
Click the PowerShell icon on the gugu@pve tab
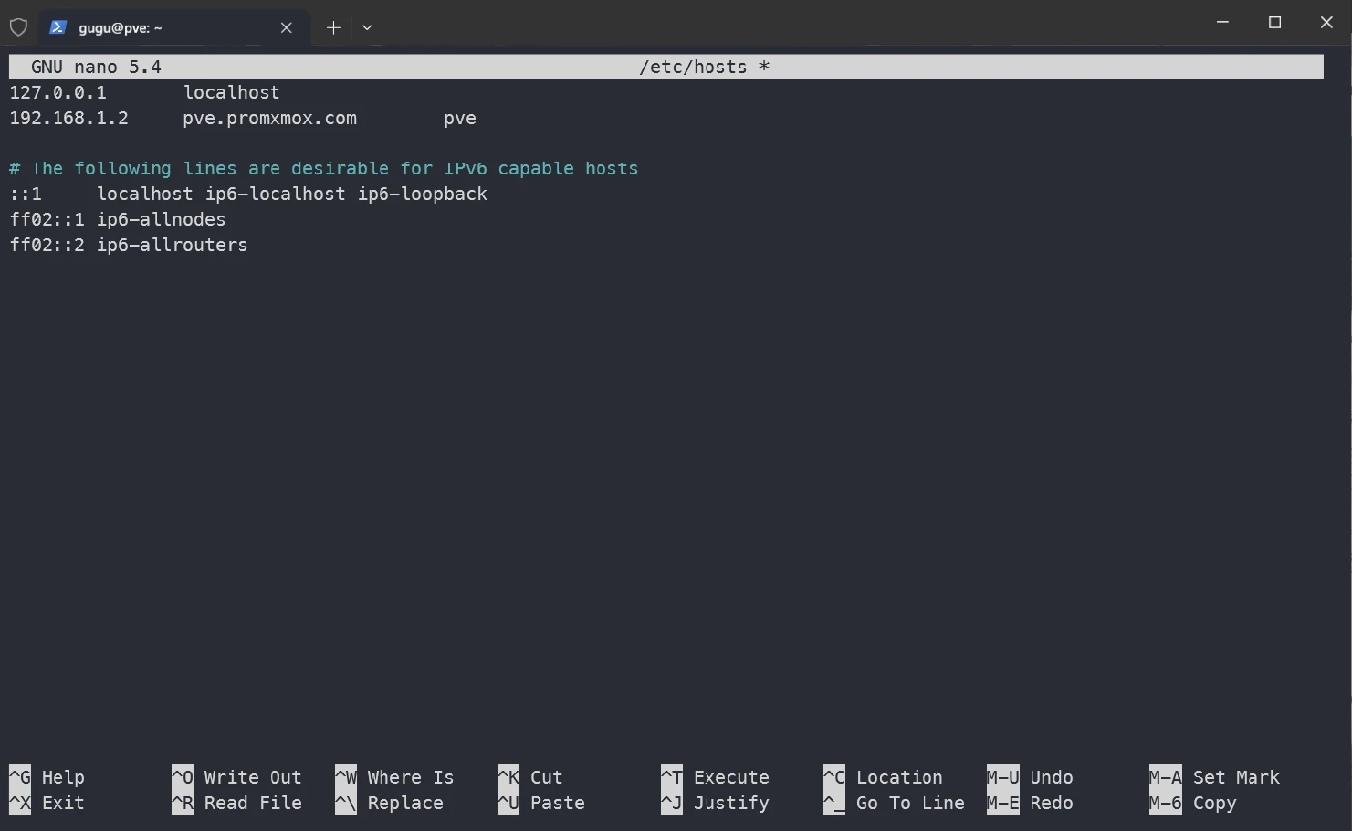[58, 27]
